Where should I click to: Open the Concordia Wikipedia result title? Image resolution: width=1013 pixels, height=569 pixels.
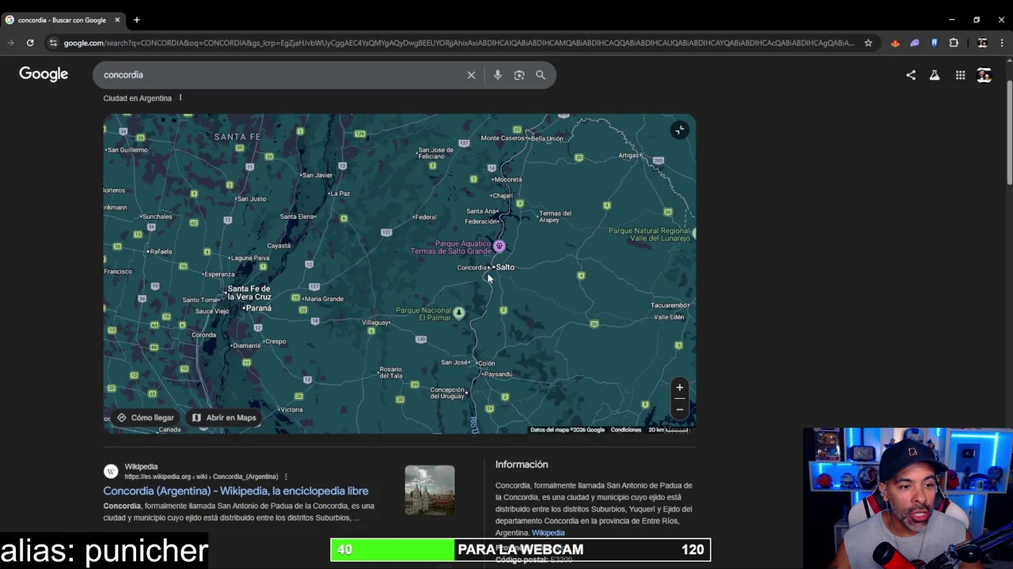(x=236, y=491)
